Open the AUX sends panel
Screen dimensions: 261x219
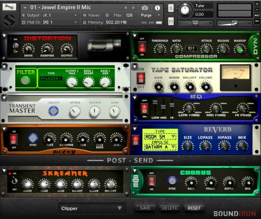(257, 15)
